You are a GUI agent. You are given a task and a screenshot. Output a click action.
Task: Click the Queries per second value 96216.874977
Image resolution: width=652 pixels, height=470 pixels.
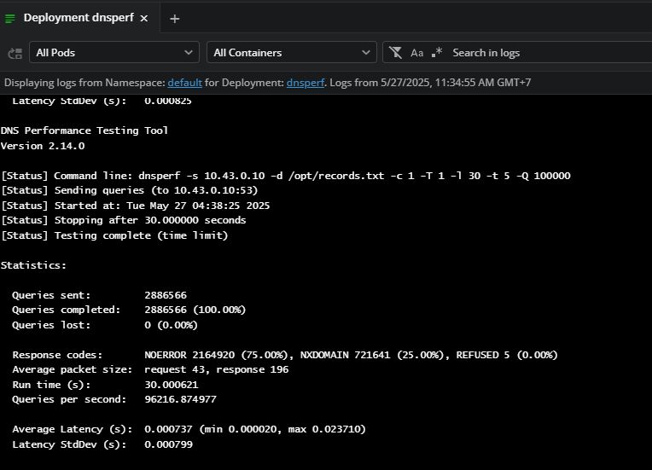click(180, 399)
